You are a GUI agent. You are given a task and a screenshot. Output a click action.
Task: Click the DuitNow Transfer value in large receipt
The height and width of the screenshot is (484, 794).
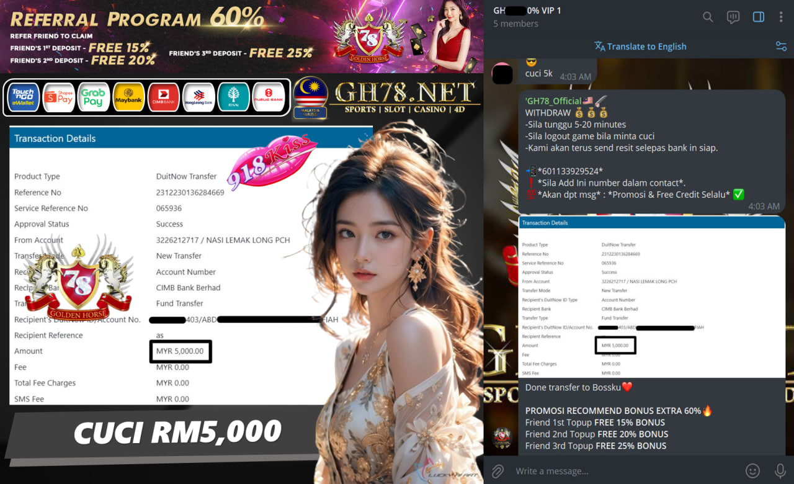pos(186,177)
